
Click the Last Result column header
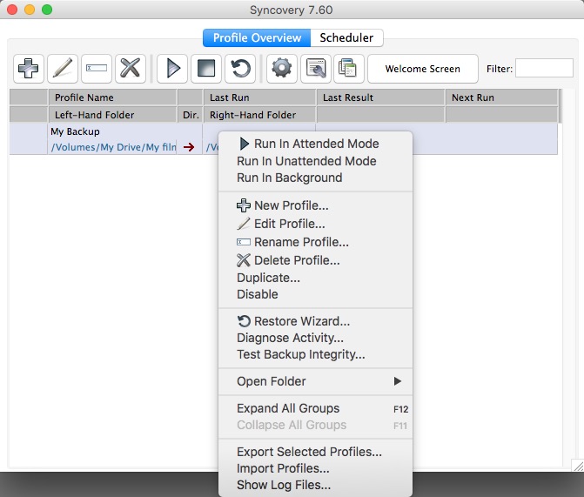(x=380, y=97)
